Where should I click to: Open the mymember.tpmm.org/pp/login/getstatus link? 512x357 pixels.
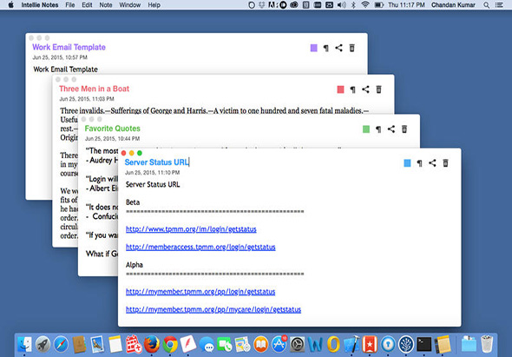point(200,292)
